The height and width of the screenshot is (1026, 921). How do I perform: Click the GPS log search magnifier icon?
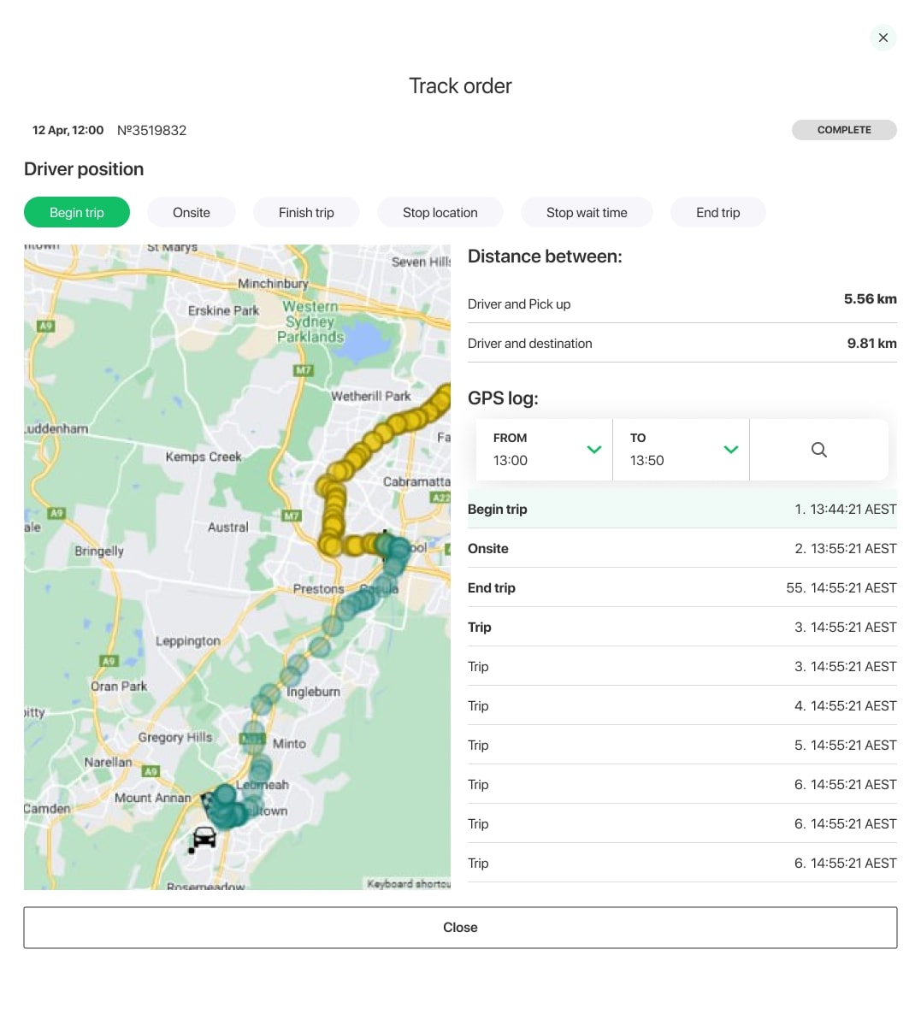pyautogui.click(x=818, y=450)
